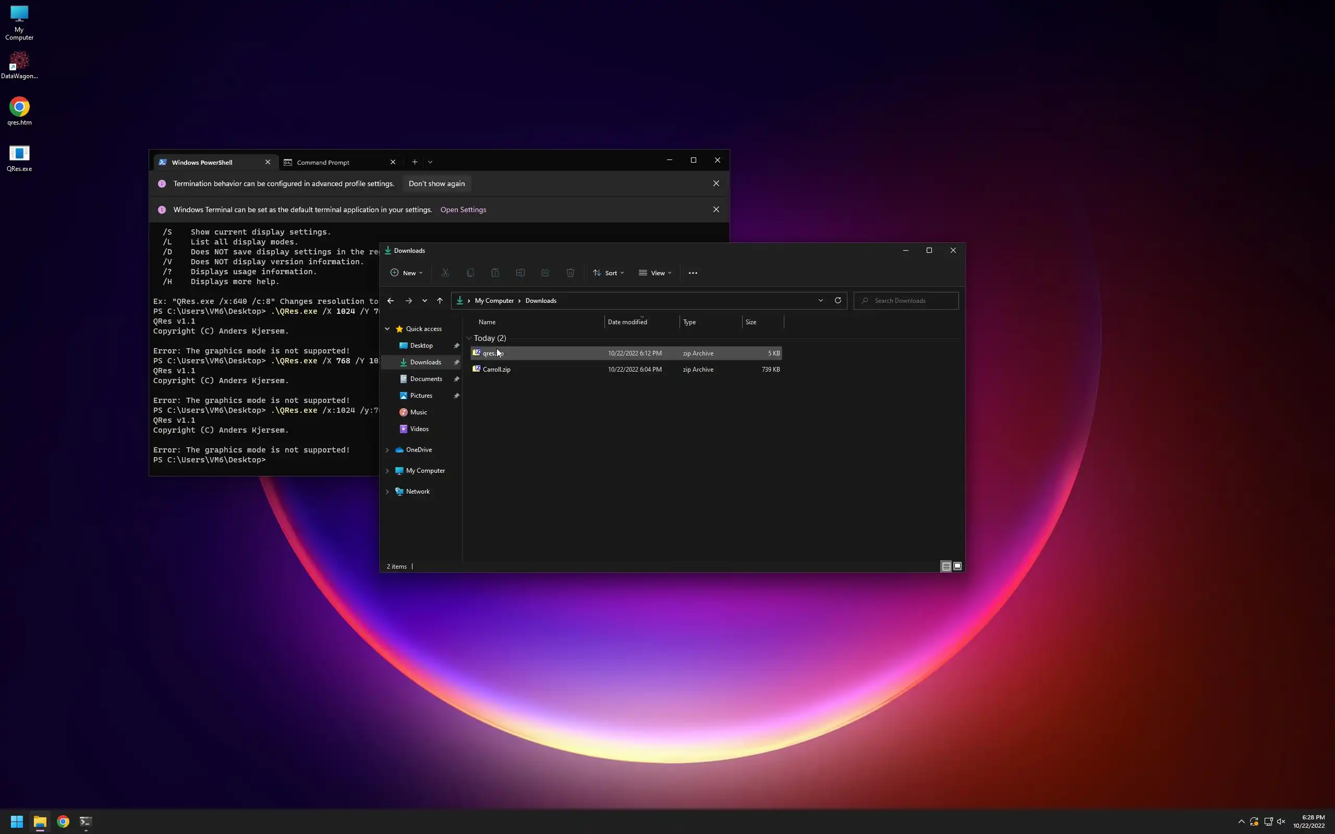The width and height of the screenshot is (1335, 834).
Task: Click the Don't show again button
Action: (x=436, y=183)
